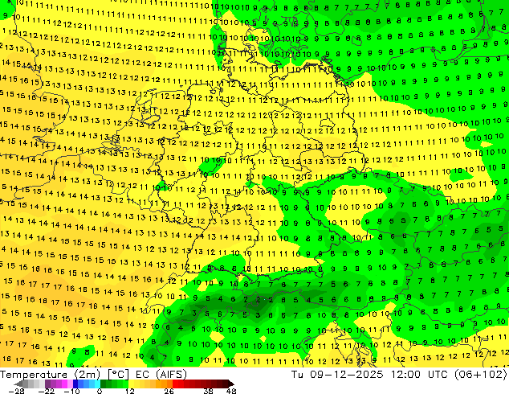Image resolution: width=509 pixels, height=394 pixels.
Task: Pick the cyan legend swatch
Action: click(97, 384)
